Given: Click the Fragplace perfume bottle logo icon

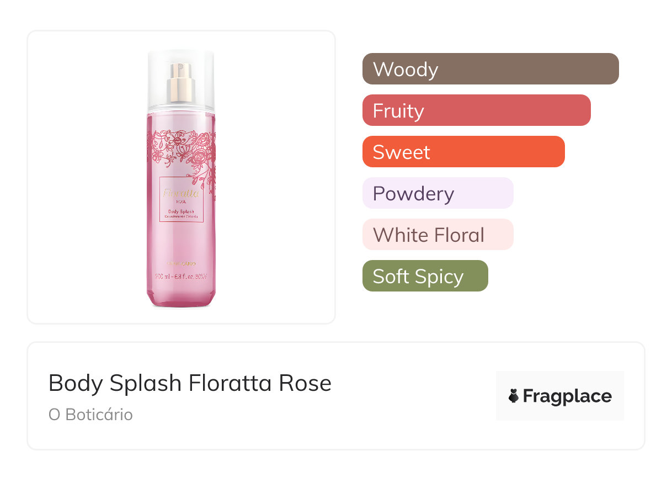Looking at the screenshot, I should pos(514,396).
